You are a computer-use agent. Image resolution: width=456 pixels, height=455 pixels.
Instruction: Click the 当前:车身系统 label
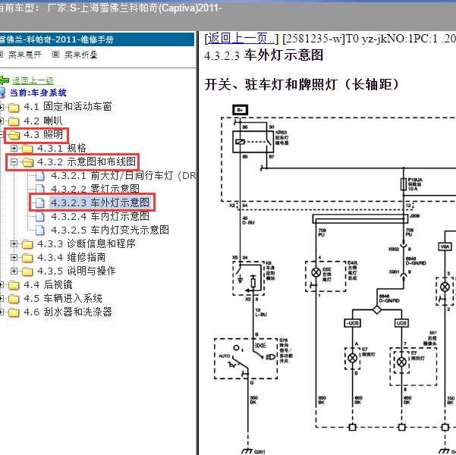pyautogui.click(x=38, y=93)
